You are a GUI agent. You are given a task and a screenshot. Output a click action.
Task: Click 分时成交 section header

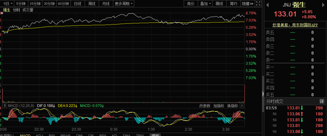(x=275, y=102)
